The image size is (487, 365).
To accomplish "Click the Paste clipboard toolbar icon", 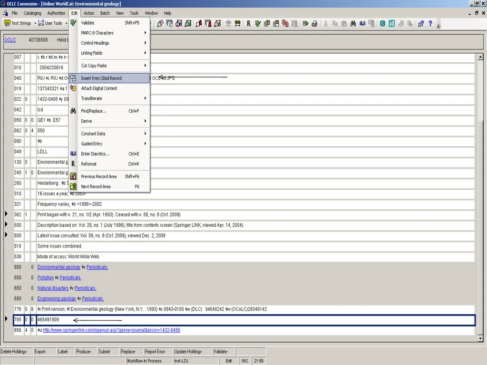I will (x=344, y=23).
